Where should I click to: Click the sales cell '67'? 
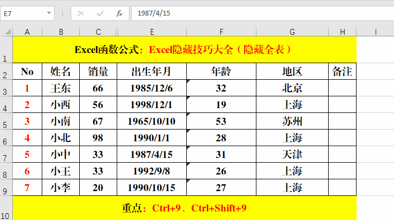tap(98, 121)
